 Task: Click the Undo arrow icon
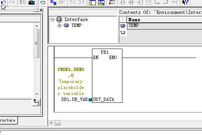click(4, 2)
